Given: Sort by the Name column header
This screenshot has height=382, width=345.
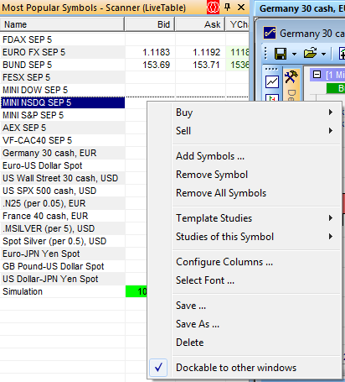Looking at the screenshot, I should 62,24.
